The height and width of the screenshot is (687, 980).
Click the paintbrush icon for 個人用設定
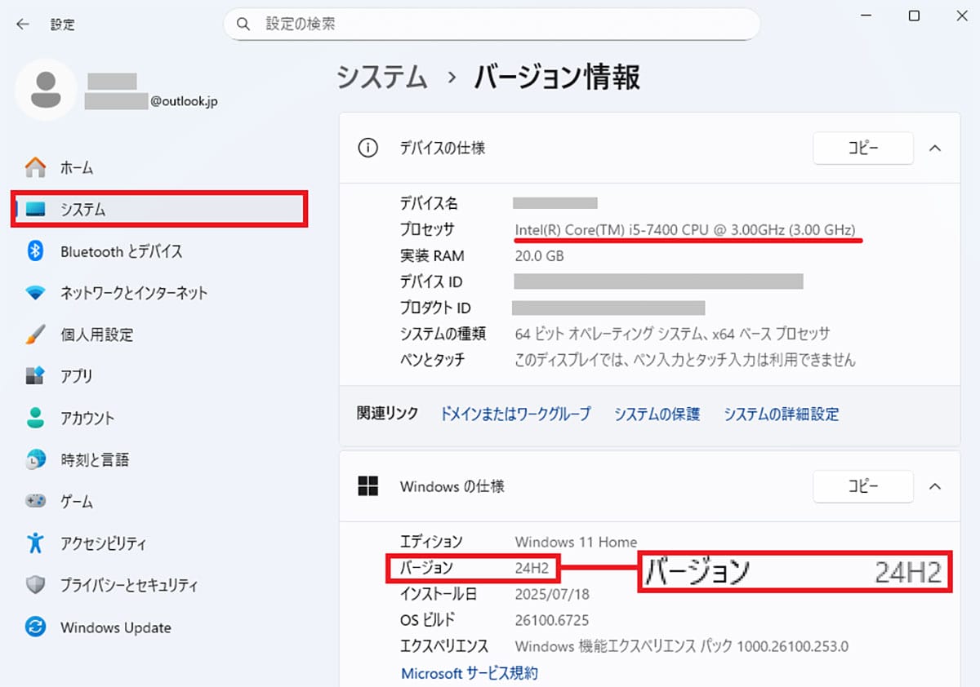tap(36, 335)
